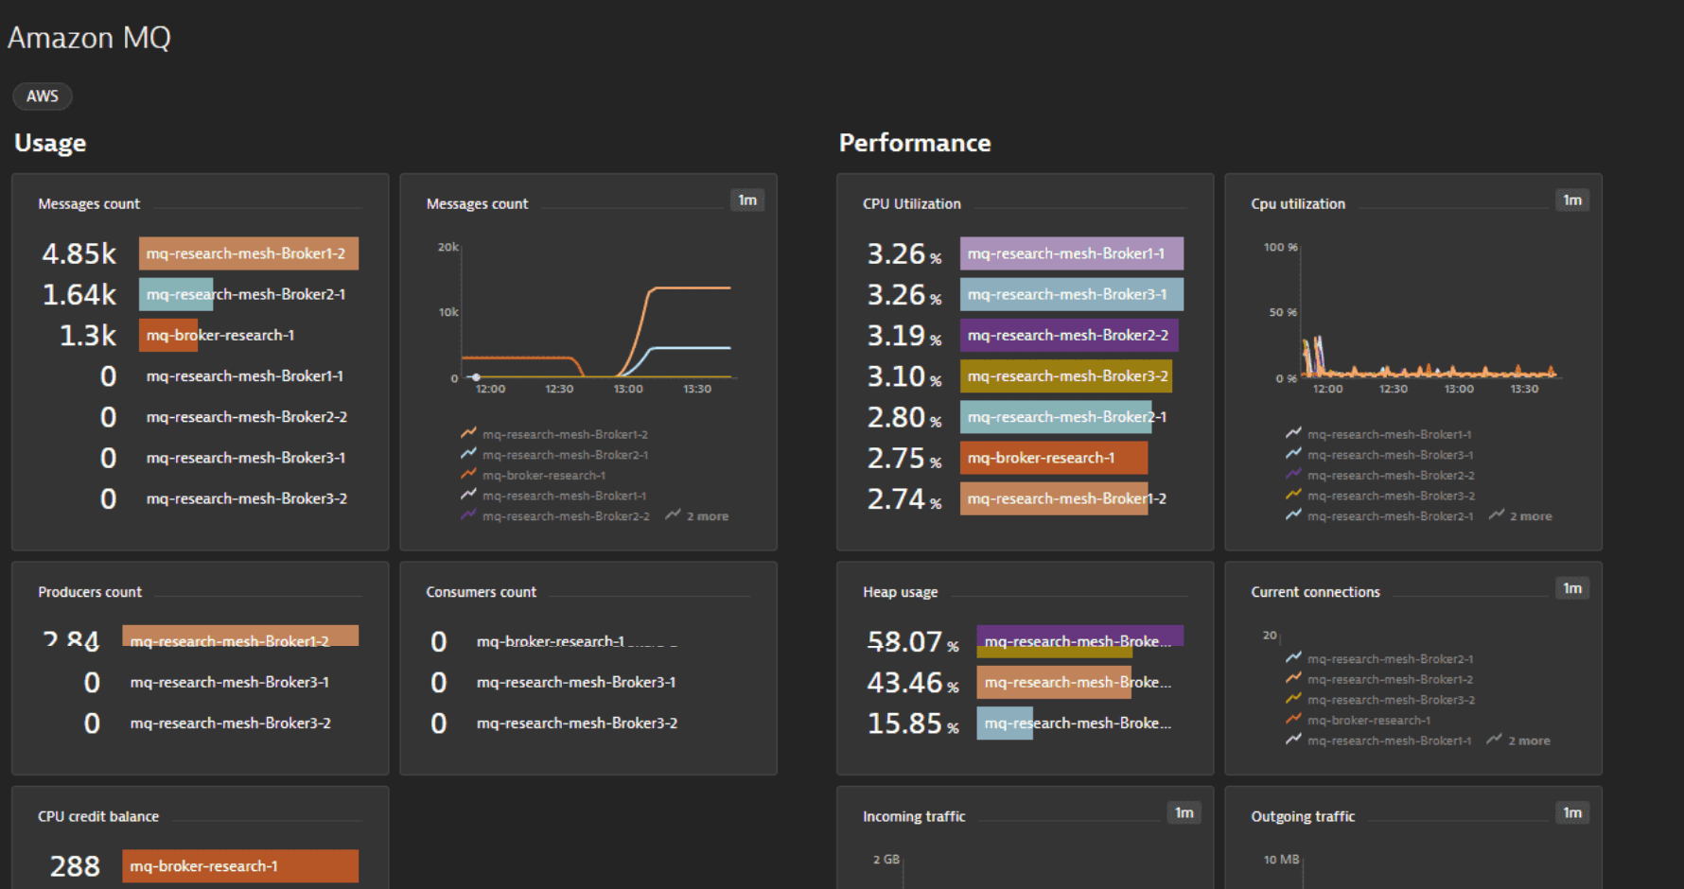1684x889 pixels.
Task: Click the 1m badge on Outgoing traffic
Action: click(x=1572, y=813)
